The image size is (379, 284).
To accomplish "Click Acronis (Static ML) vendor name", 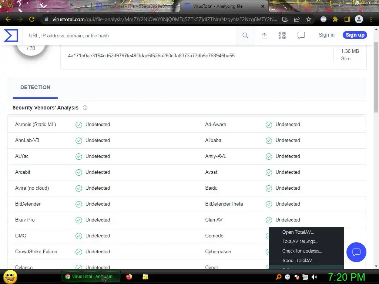I will click(36, 124).
